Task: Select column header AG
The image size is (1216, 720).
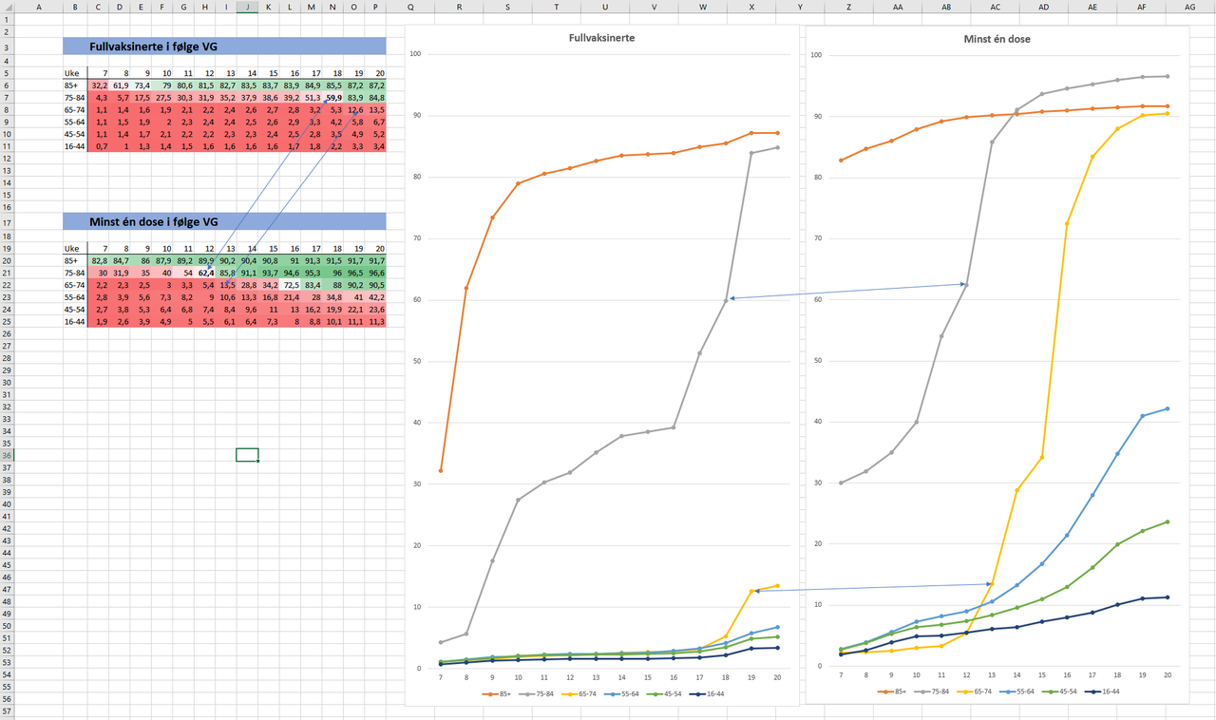Action: 1189,7
